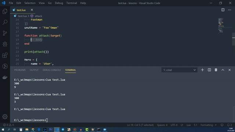Split the editor to the right
This screenshot has width=235, height=132.
pos(223,10)
